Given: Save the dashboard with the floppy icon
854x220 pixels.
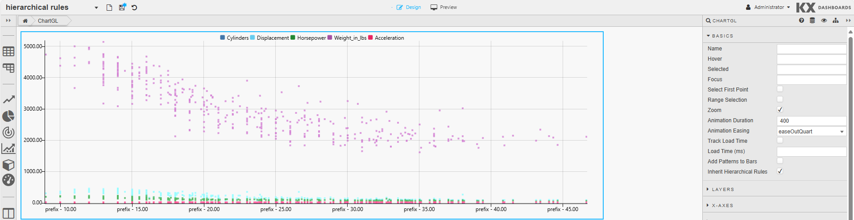Looking at the screenshot, I should click(x=122, y=7).
